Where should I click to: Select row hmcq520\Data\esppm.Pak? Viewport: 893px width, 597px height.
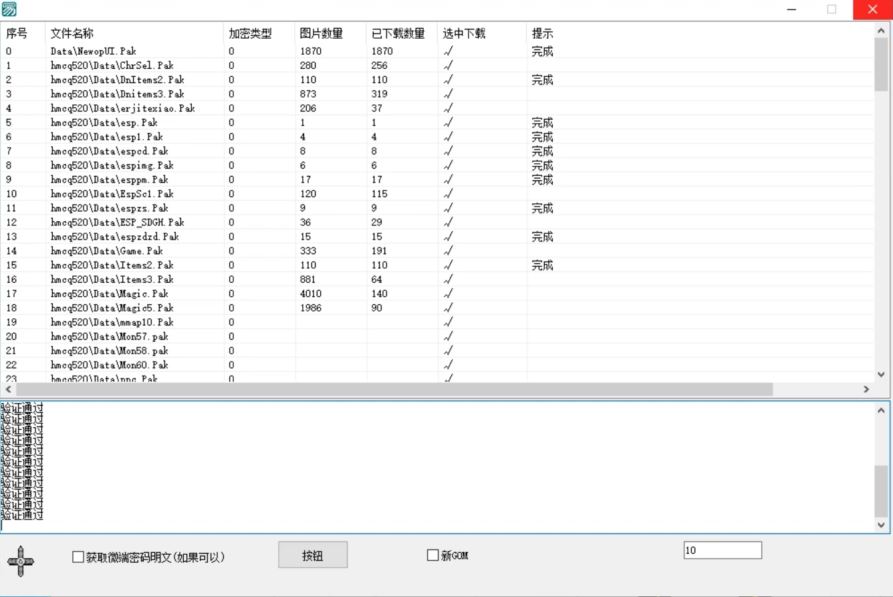coord(437,179)
